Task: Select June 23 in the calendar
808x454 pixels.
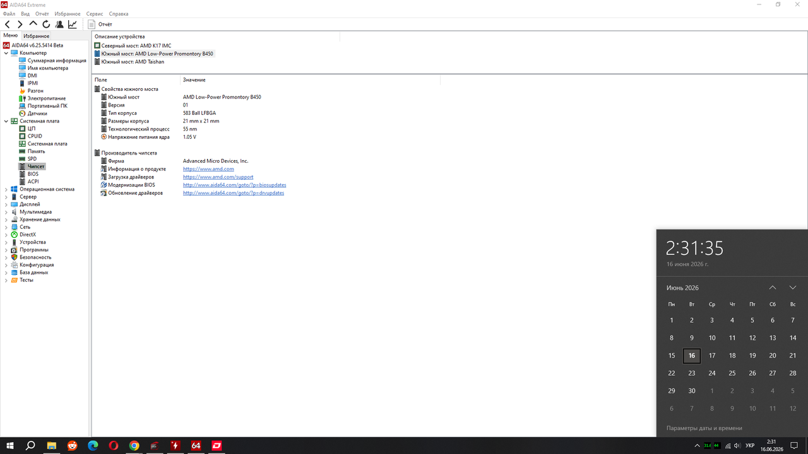Action: point(692,373)
